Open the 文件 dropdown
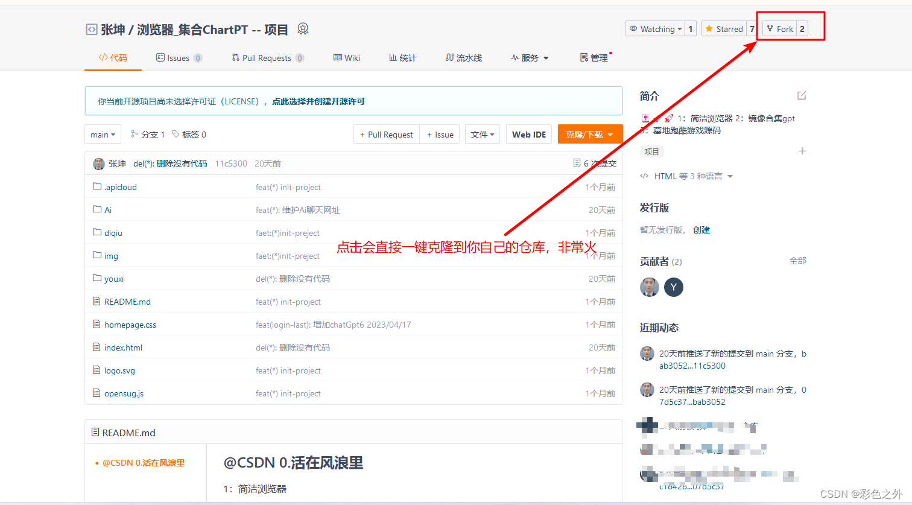This screenshot has height=505, width=912. coord(483,135)
